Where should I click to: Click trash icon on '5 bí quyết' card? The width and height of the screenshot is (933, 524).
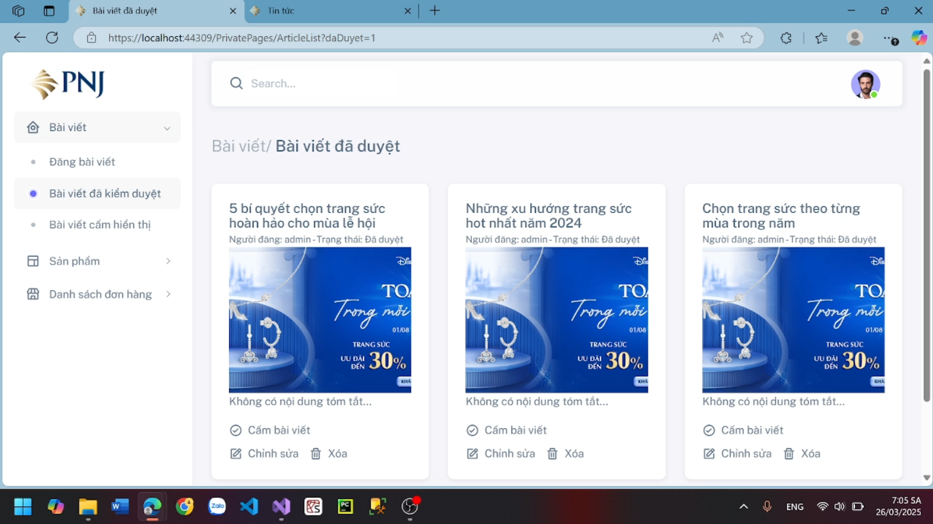(316, 454)
